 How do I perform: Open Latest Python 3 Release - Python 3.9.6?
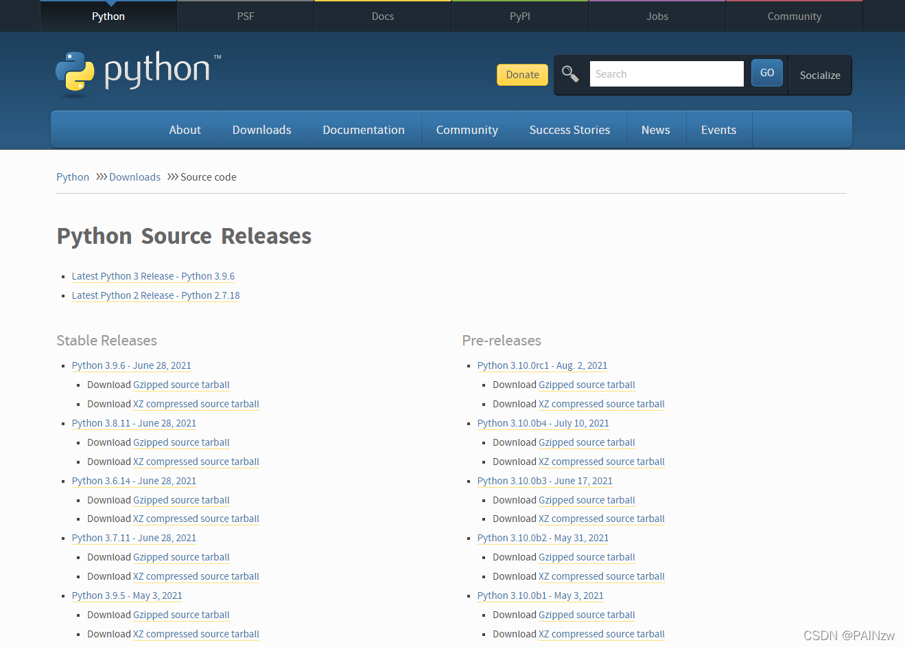(x=153, y=276)
